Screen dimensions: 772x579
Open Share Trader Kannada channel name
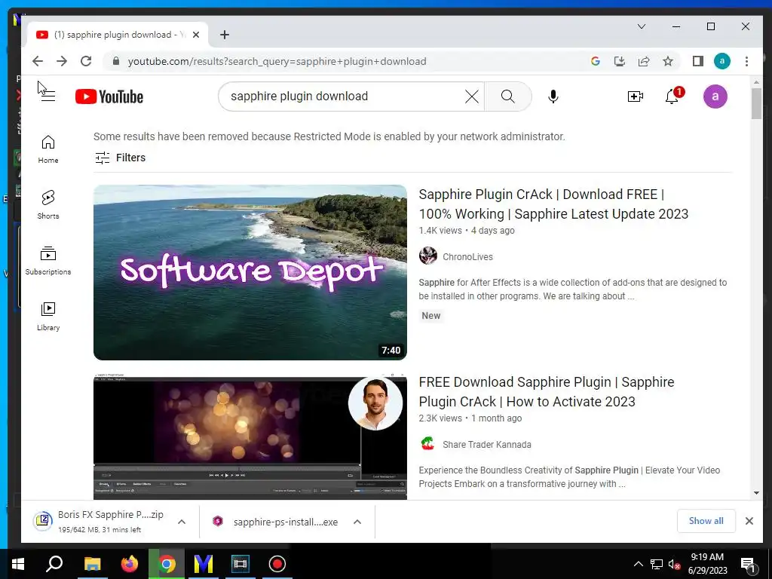click(x=486, y=445)
